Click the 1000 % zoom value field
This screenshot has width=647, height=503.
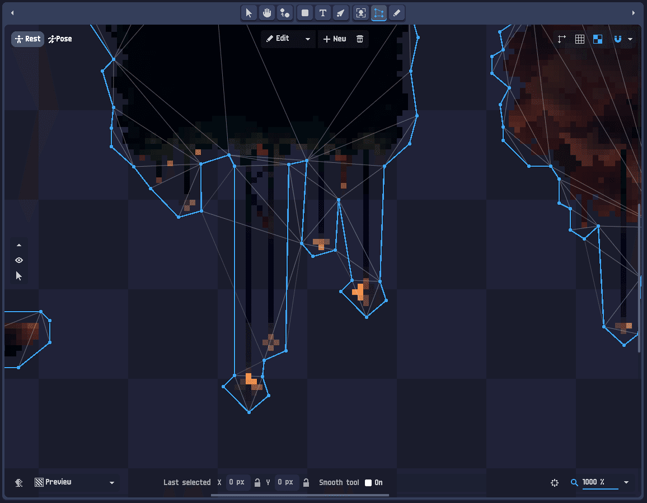click(600, 482)
